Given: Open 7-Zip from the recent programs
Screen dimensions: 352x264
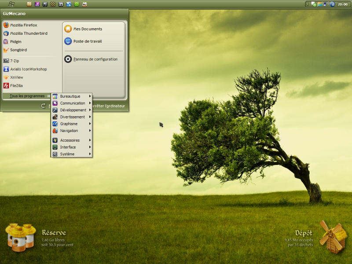Looking at the screenshot, I should point(11,61).
